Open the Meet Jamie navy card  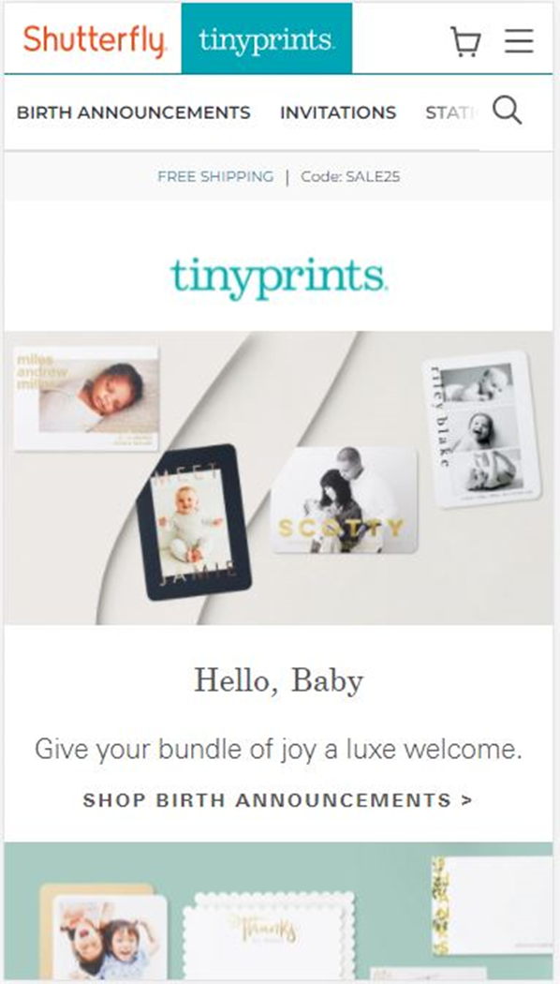(194, 522)
